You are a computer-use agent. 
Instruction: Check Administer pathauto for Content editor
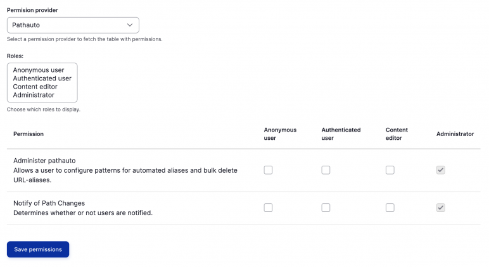tap(390, 170)
